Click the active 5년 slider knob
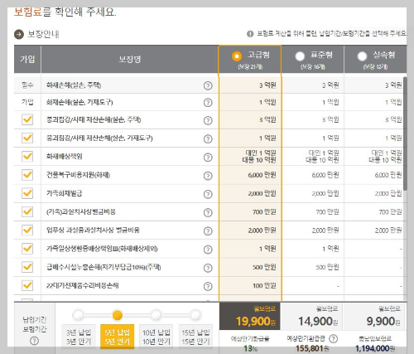Screen dimensions: 414x354 [x=118, y=315]
